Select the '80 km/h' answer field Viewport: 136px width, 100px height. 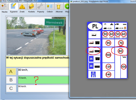[43, 72]
